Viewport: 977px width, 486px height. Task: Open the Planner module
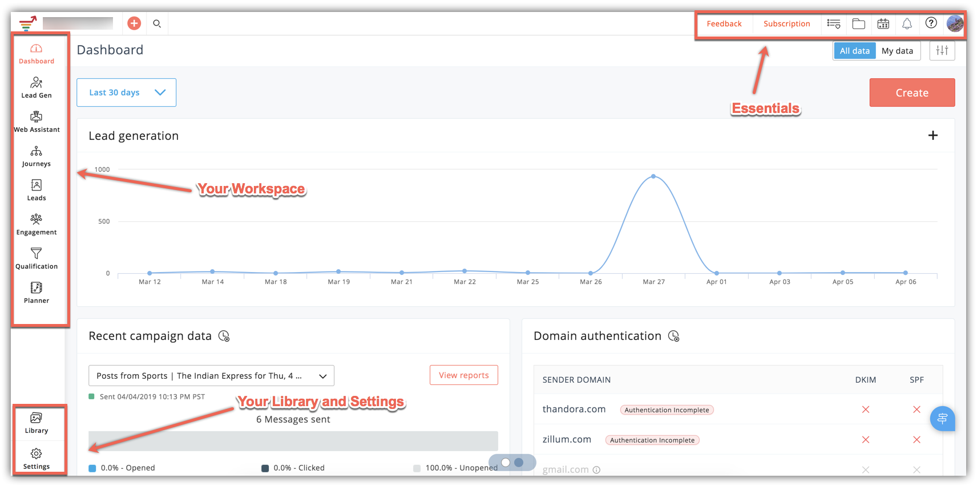pyautogui.click(x=37, y=293)
